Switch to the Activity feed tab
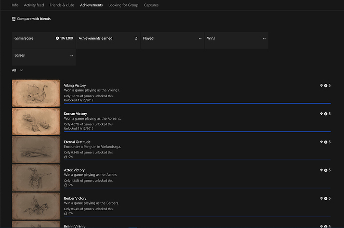Viewport: 344px width, 228px height. pyautogui.click(x=34, y=5)
